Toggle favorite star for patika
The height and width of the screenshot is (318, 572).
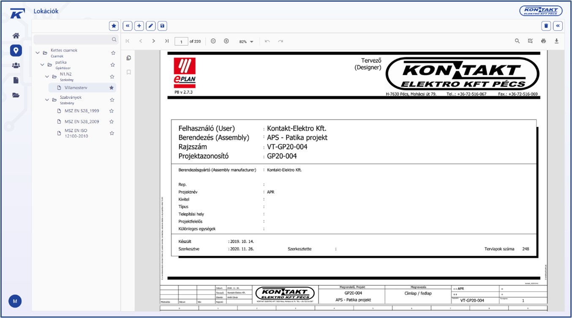point(113,65)
